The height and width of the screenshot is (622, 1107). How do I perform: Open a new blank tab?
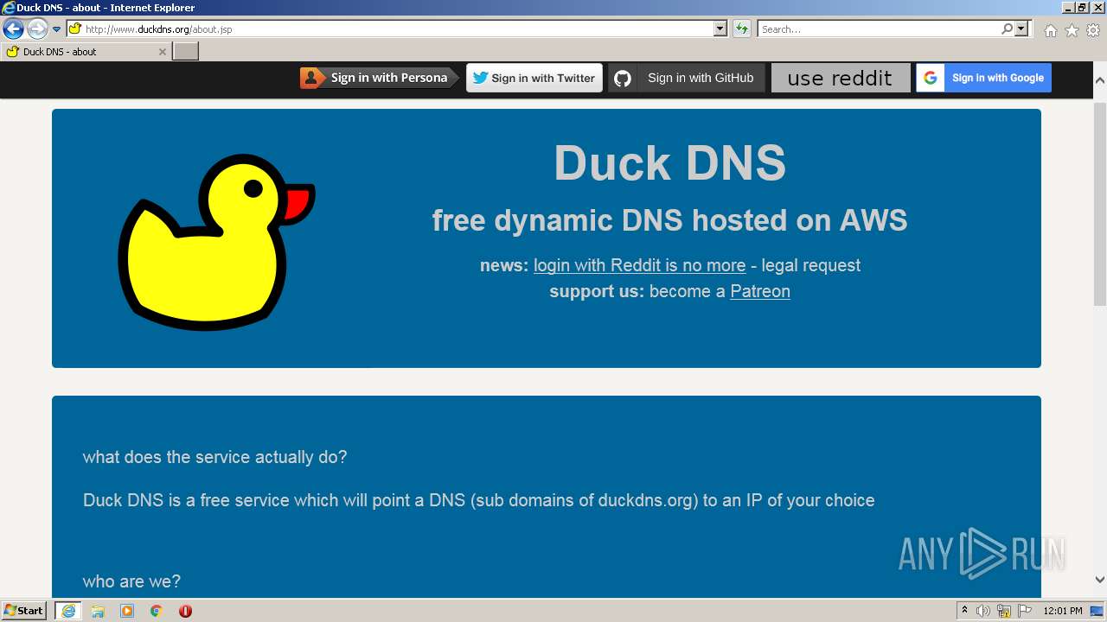(186, 52)
